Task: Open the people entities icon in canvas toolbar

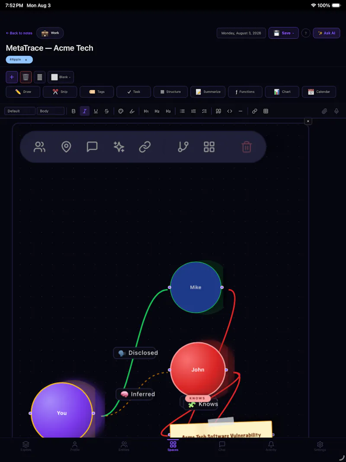Action: [x=39, y=147]
